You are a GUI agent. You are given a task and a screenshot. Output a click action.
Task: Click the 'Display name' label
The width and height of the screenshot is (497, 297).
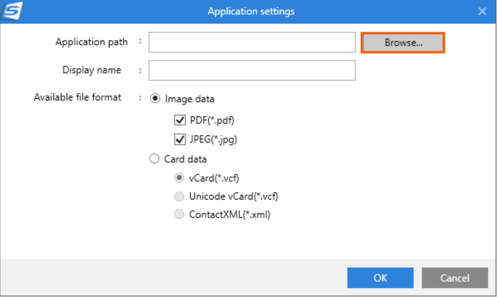pyautogui.click(x=92, y=70)
